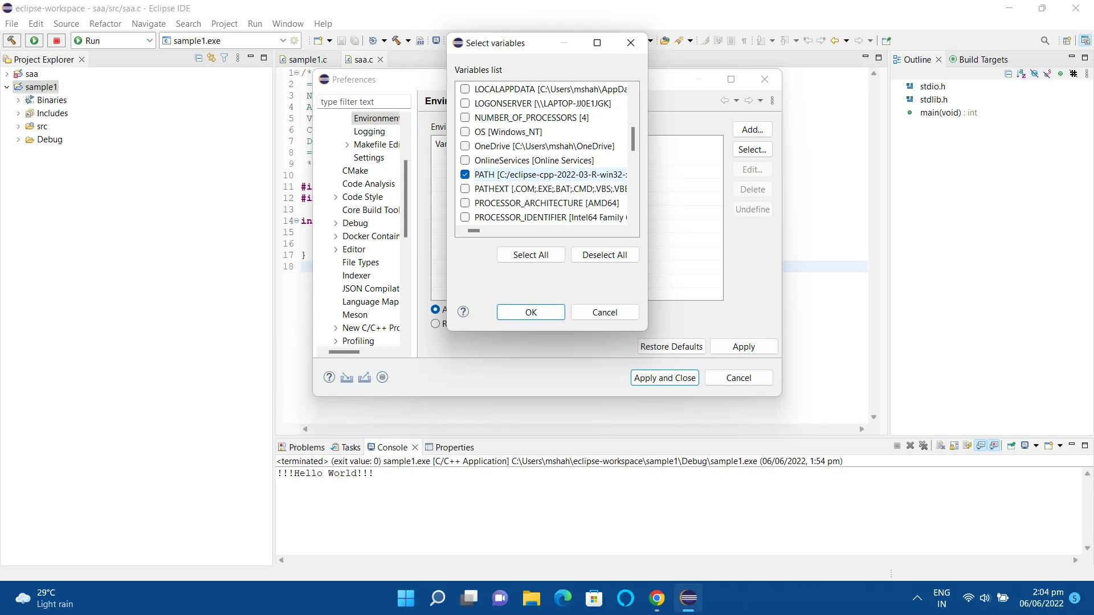Click the Search magnifier icon in toolbar
The image size is (1094, 615).
coord(1044,40)
